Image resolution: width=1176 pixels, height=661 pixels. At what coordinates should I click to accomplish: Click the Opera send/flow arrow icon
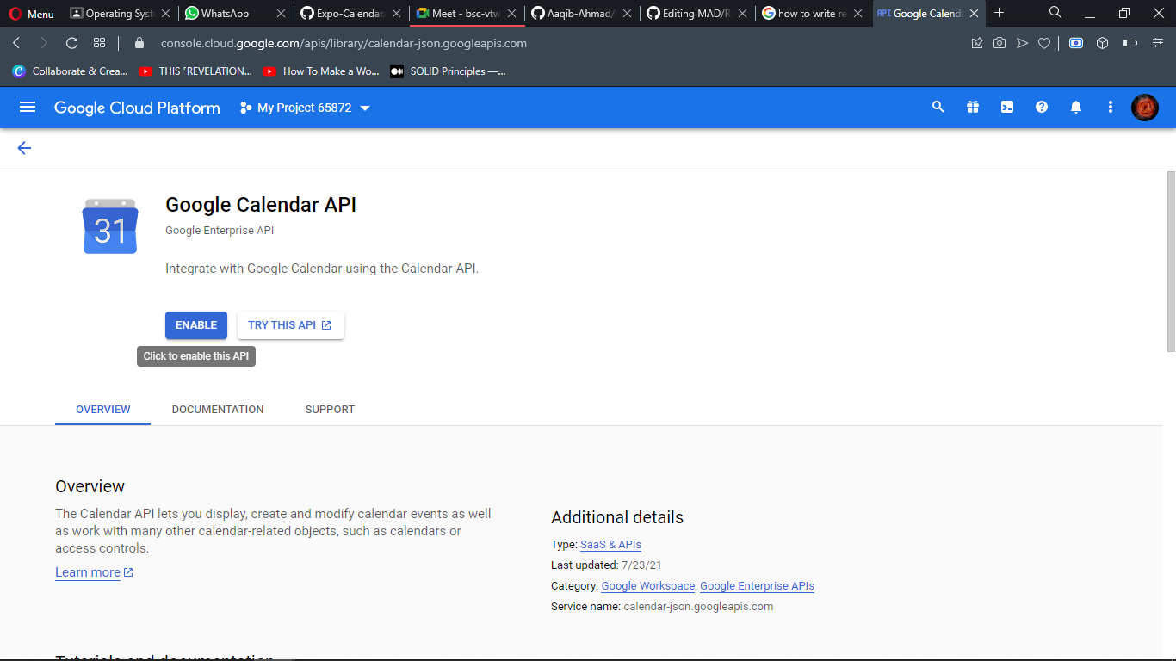tap(1022, 43)
